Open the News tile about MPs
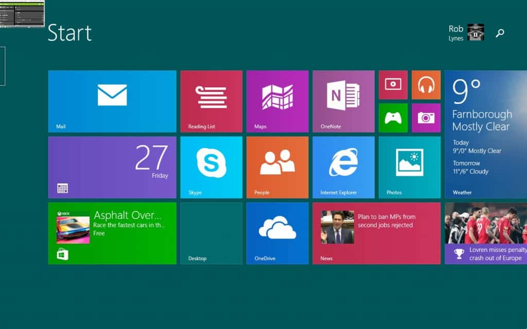The image size is (527, 329). tap(376, 233)
